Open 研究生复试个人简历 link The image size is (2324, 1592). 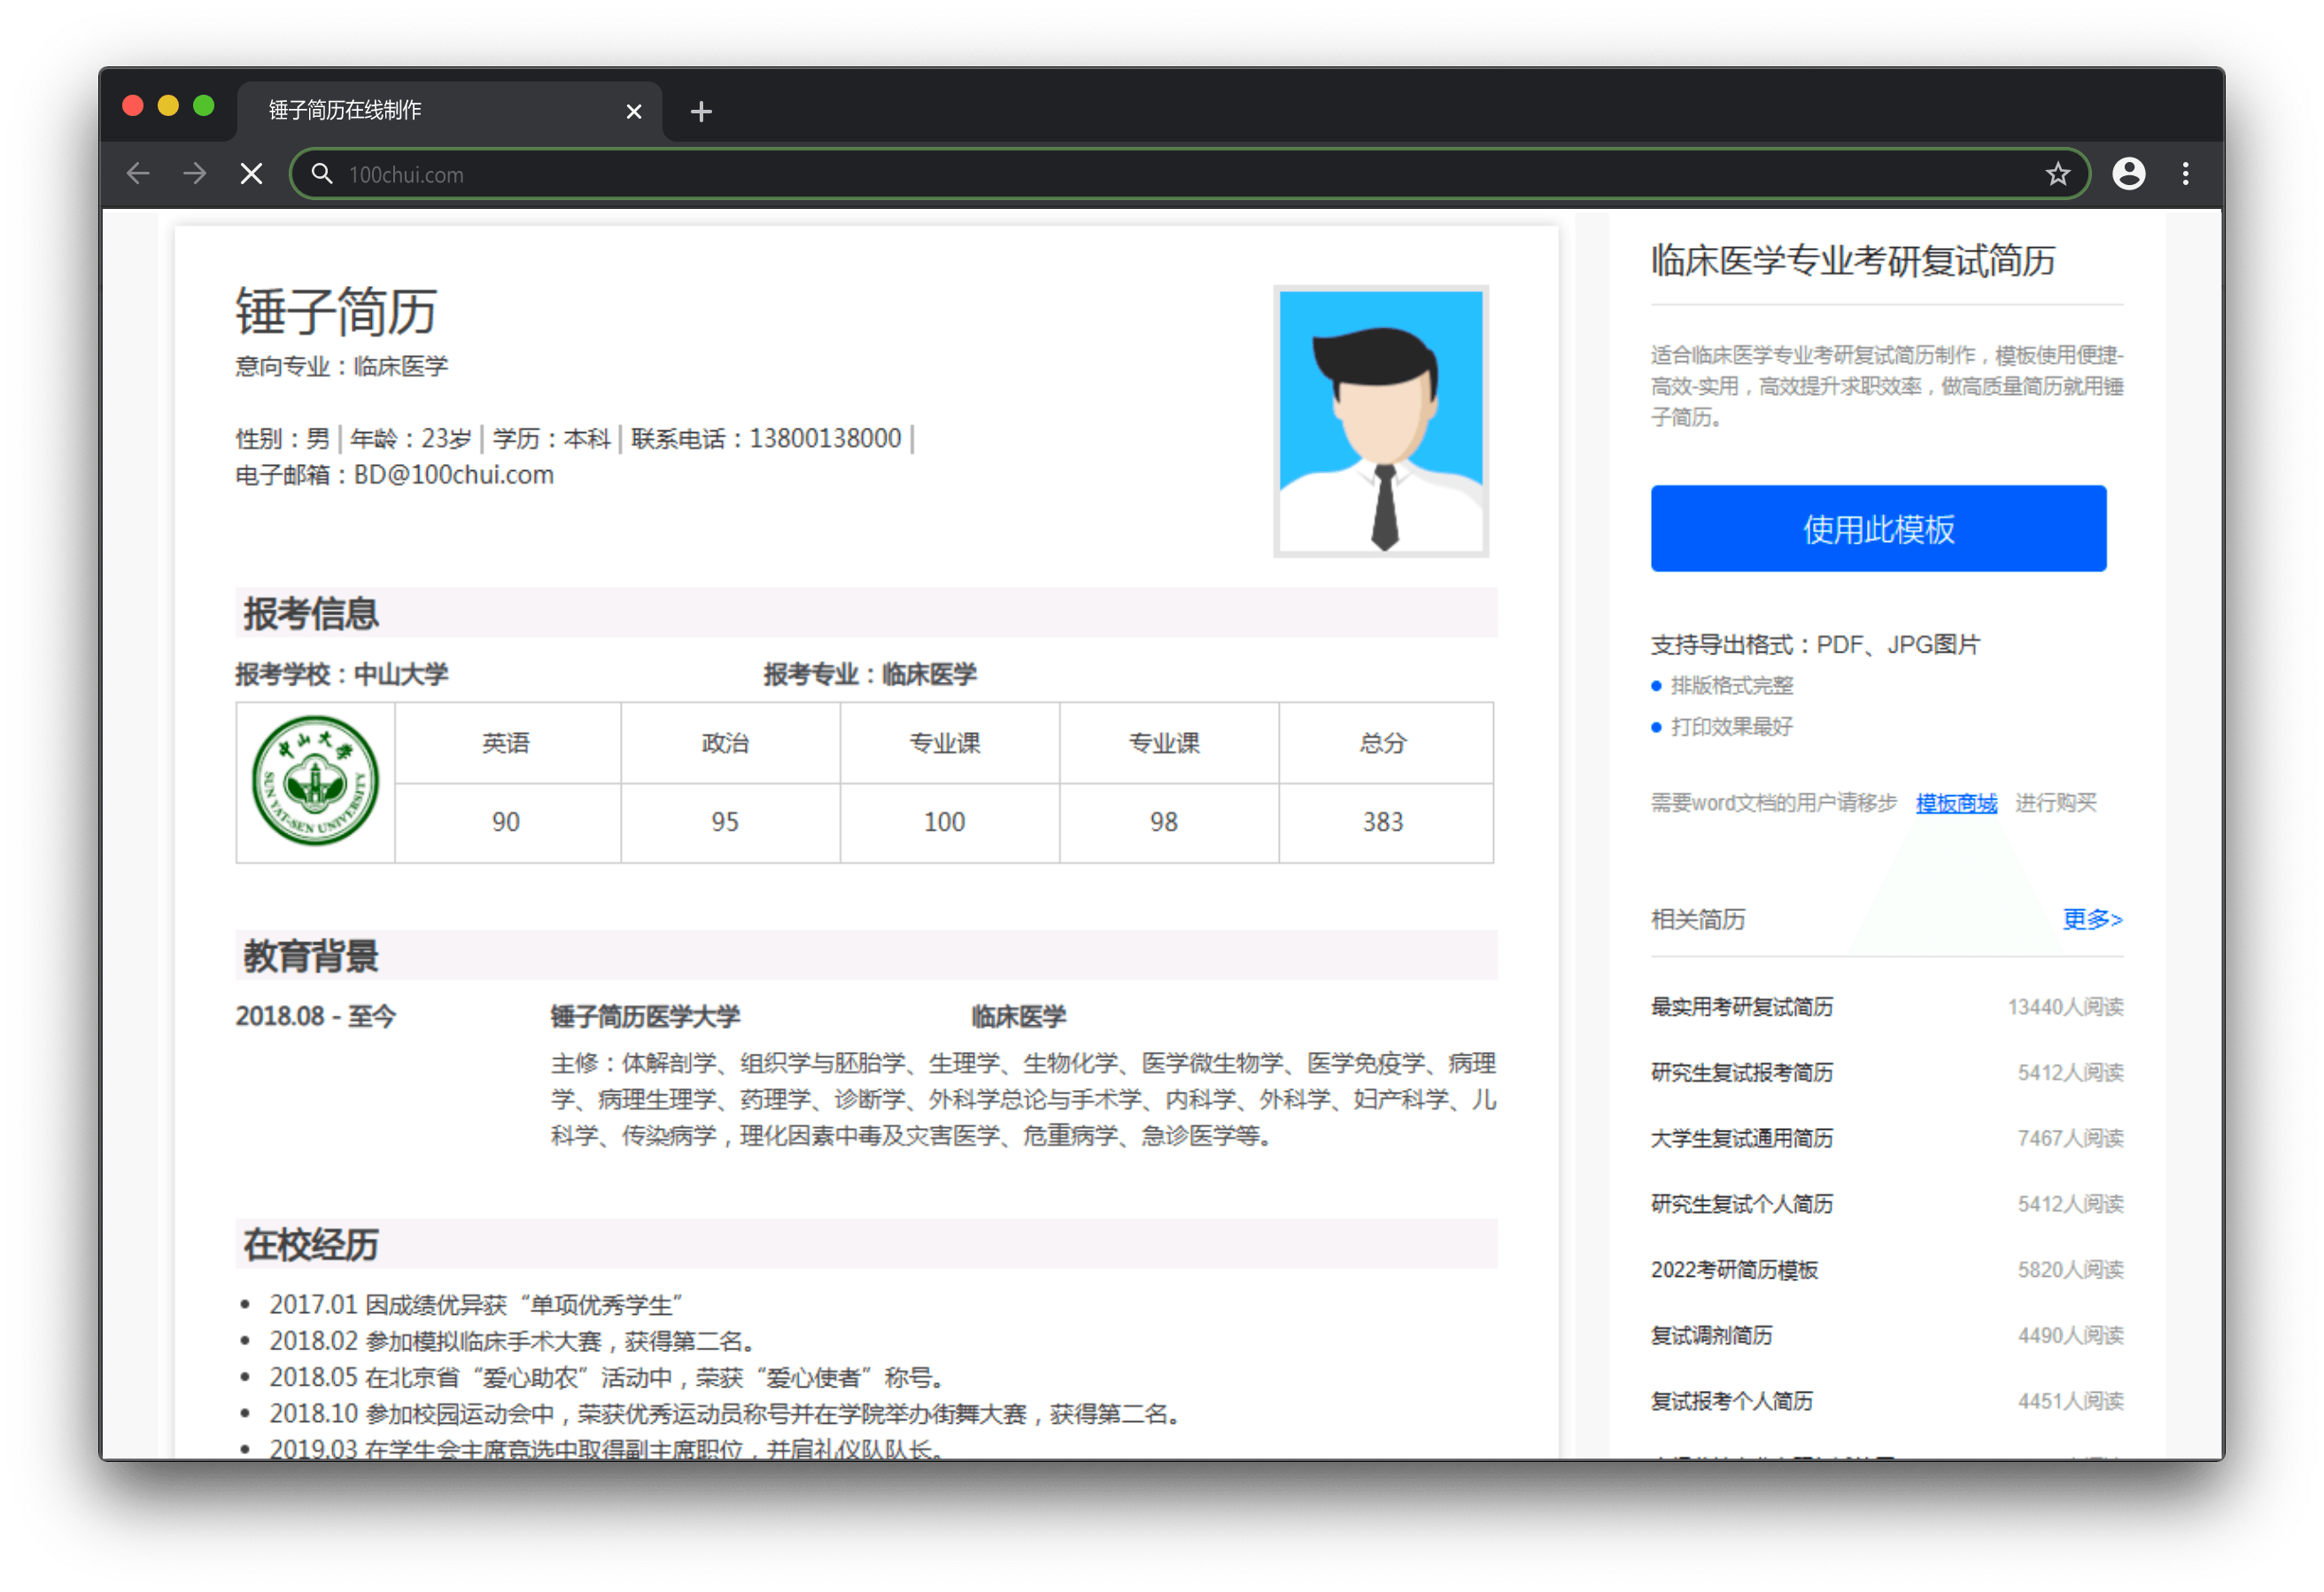coord(1741,1204)
